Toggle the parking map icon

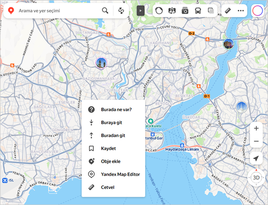pyautogui.click(x=172, y=11)
